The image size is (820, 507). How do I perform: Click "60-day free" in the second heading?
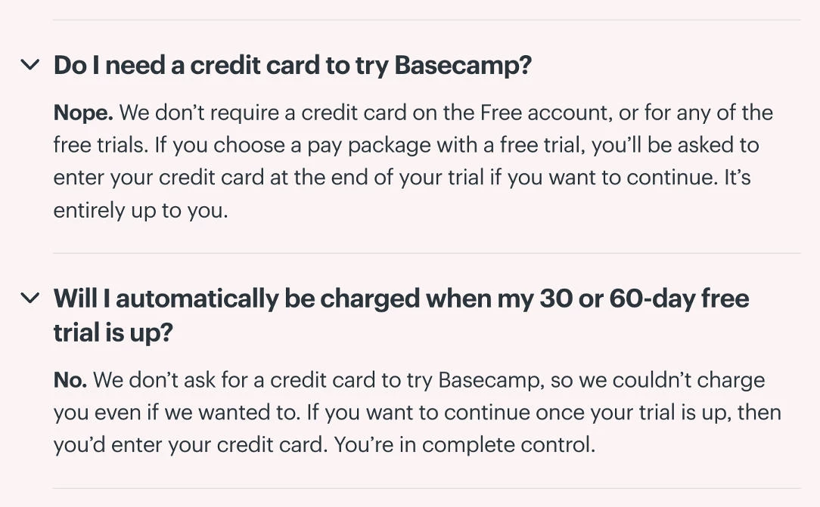tap(679, 298)
